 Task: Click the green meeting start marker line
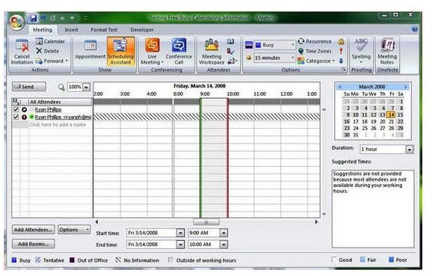tap(201, 158)
